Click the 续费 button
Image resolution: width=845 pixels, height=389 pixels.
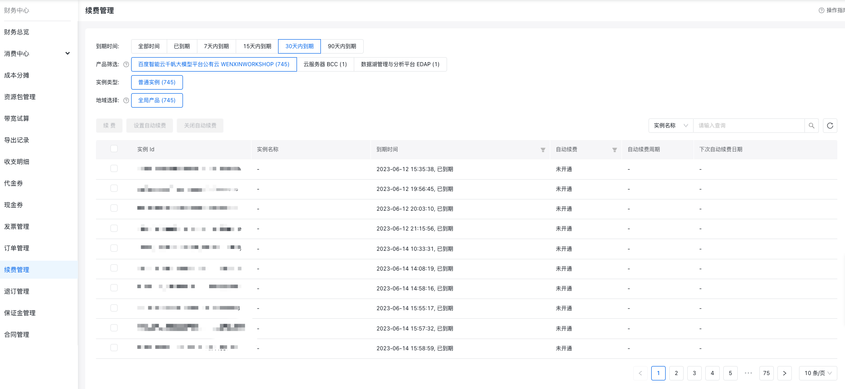point(110,126)
